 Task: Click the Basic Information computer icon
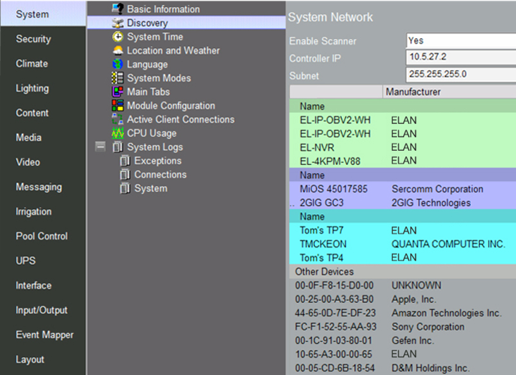click(118, 8)
